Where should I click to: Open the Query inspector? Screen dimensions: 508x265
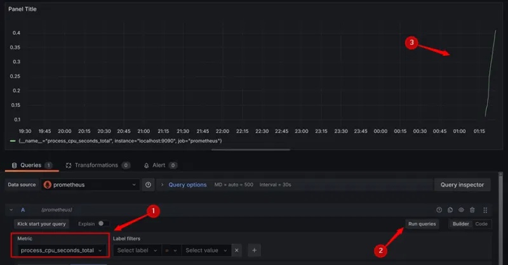click(462, 184)
